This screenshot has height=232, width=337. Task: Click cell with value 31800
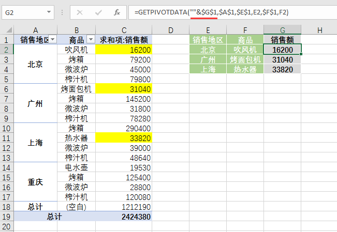point(124,109)
